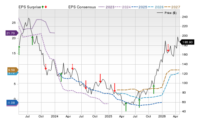Click the green up arrow in the EPS Surprise legend
Image resolution: width=198 pixels, height=118 pixels.
[43, 7]
